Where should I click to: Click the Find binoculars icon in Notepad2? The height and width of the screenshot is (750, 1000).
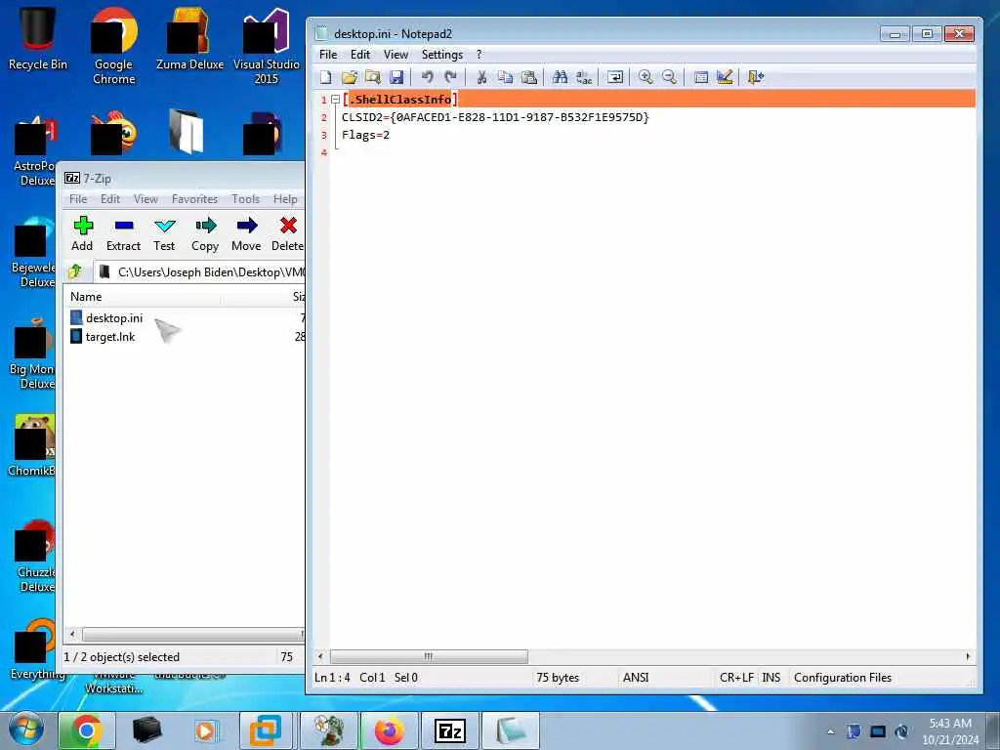point(560,78)
